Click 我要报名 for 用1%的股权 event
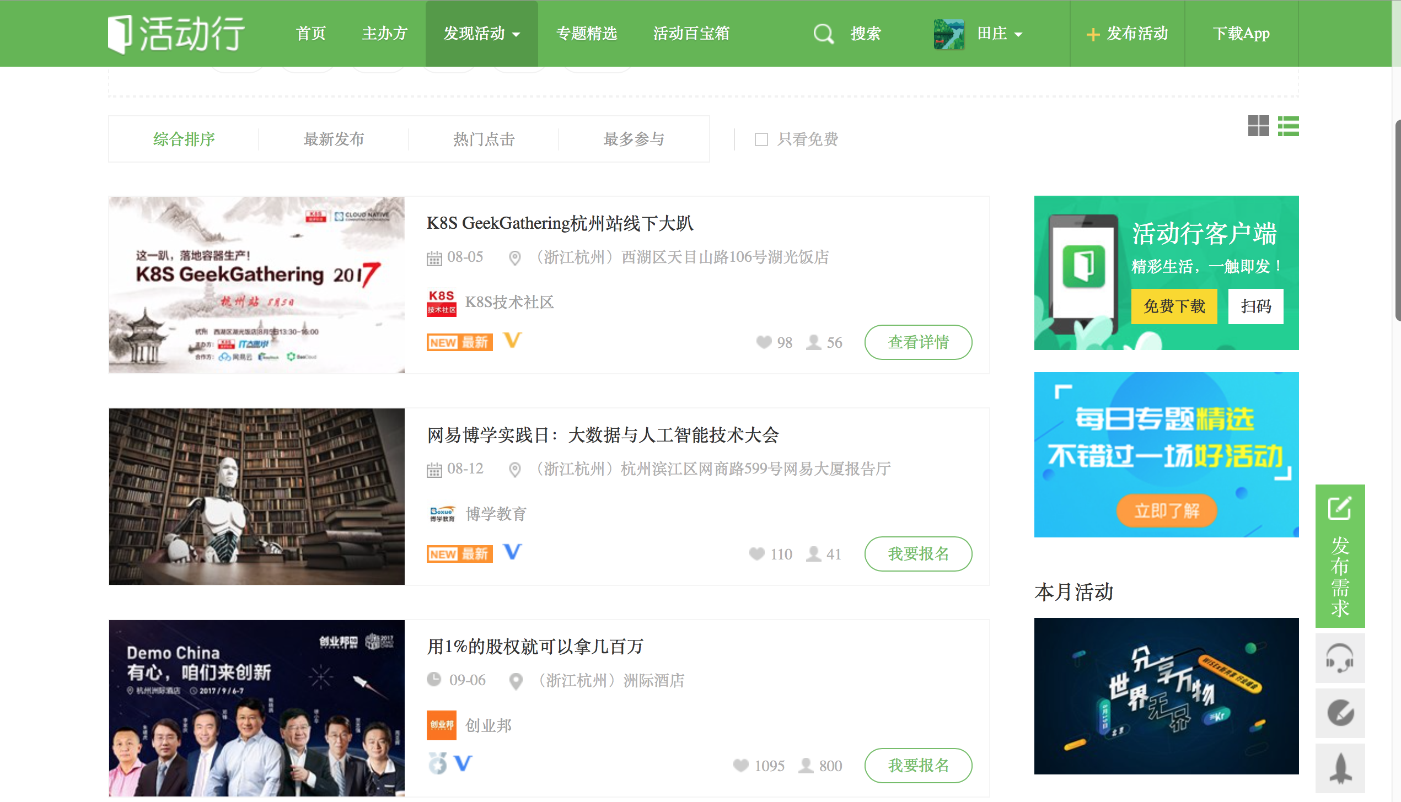1401x802 pixels. click(x=918, y=766)
